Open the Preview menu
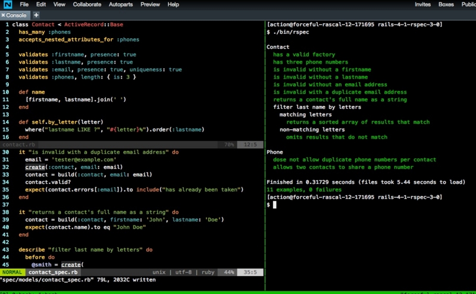 pyautogui.click(x=150, y=4)
